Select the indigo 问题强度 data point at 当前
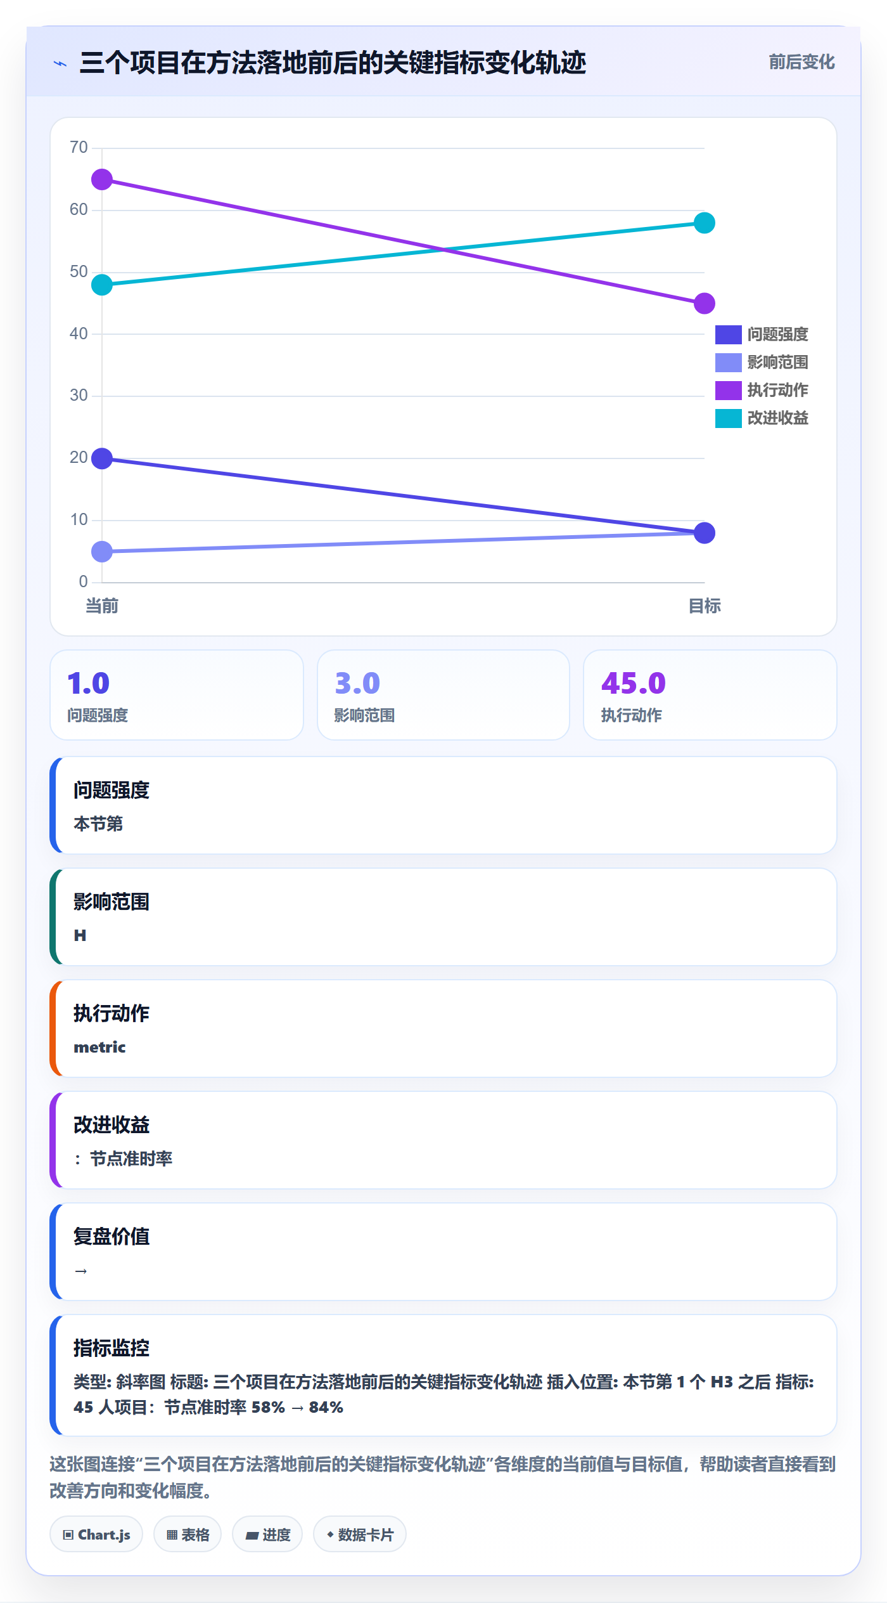 pyautogui.click(x=102, y=458)
